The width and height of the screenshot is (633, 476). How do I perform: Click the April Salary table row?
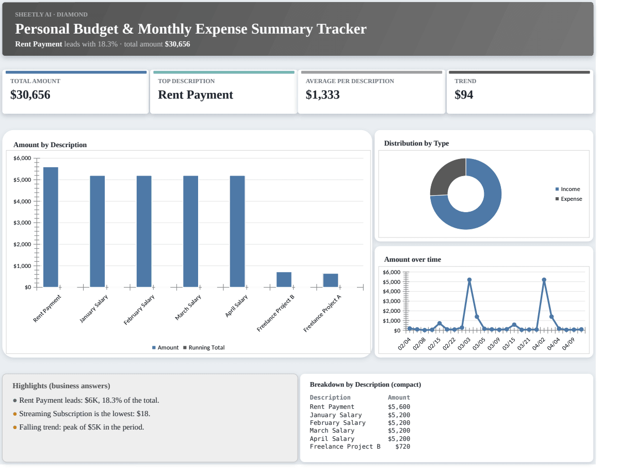pos(360,438)
